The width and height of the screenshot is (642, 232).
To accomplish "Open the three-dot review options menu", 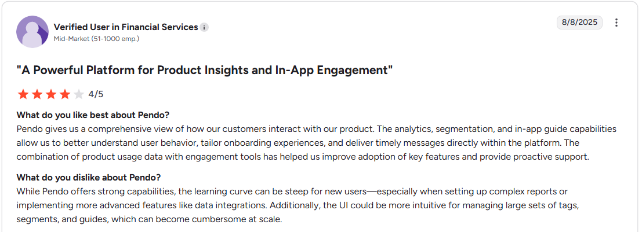I will (x=616, y=23).
